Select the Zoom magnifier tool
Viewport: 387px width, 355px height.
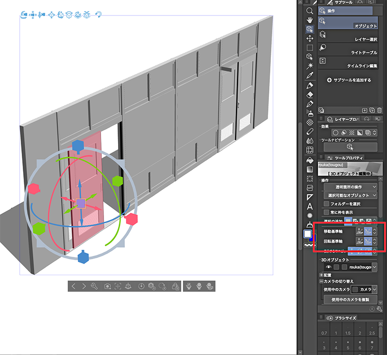(x=310, y=10)
